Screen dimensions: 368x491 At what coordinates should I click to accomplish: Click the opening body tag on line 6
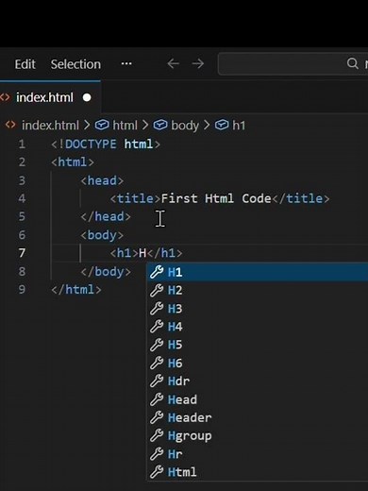coord(102,235)
